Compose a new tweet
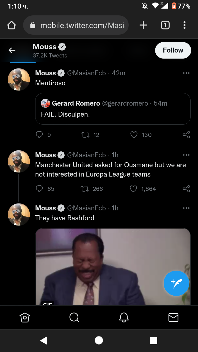Image resolution: width=198 pixels, height=352 pixels. click(x=176, y=283)
